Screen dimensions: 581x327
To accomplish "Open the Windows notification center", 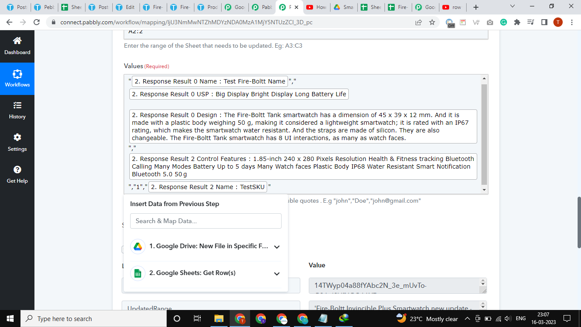I will coord(567,318).
